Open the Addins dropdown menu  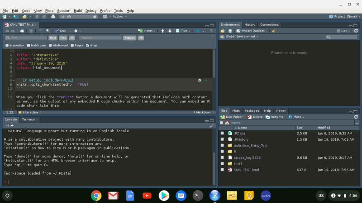click(117, 17)
